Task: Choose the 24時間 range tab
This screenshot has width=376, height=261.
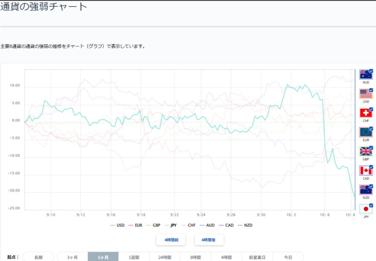Action: point(165,257)
